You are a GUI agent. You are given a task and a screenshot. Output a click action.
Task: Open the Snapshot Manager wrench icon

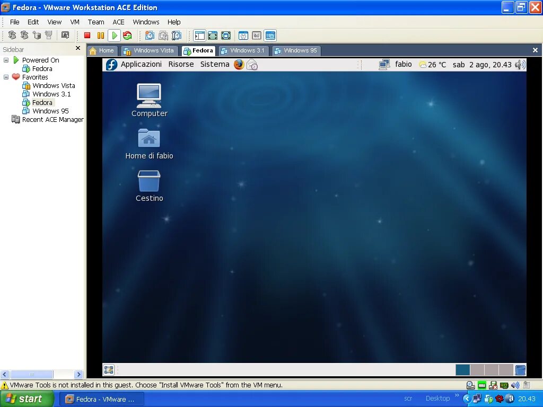[x=177, y=36]
